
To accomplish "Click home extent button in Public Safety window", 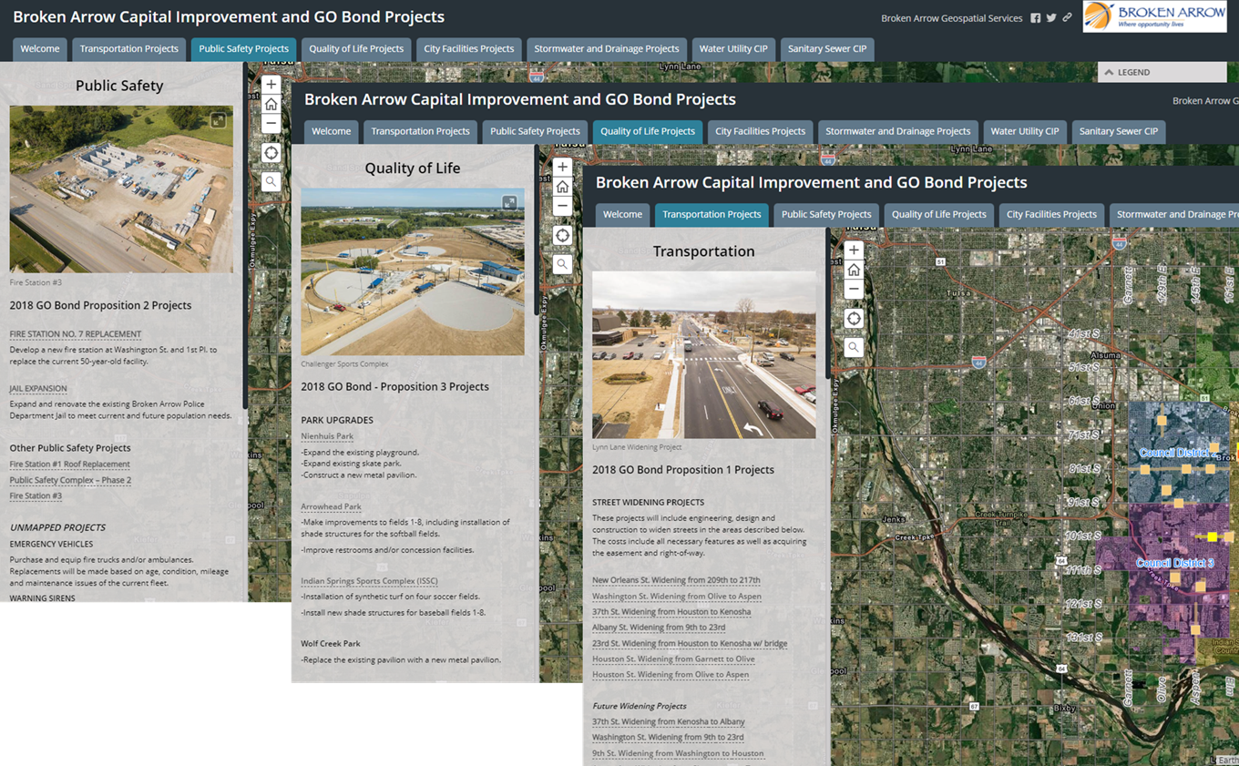I will (271, 104).
